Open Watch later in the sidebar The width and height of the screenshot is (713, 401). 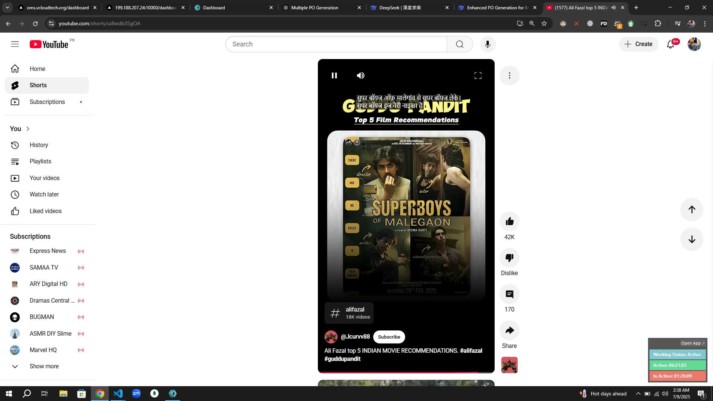(x=47, y=195)
